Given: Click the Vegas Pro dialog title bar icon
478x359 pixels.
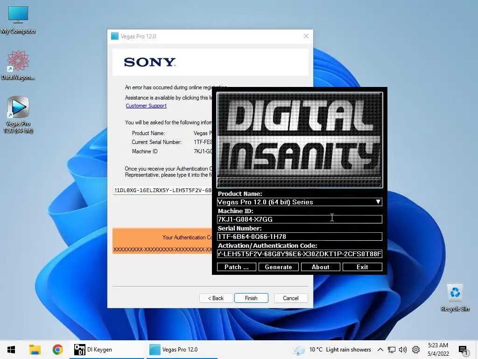Looking at the screenshot, I should pos(115,36).
